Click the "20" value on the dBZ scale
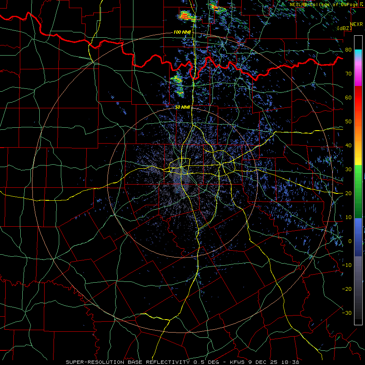 pyautogui.click(x=348, y=193)
